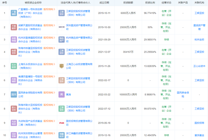208x140 pixels.
Task: Open 股权结构 for 先进制造产业投资基金二期
Action: click(x=49, y=121)
